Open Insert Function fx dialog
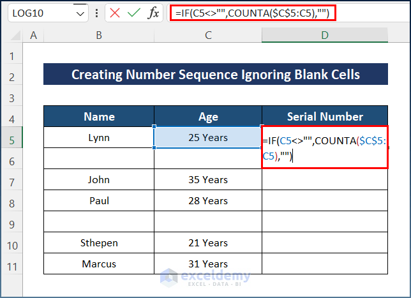 click(154, 13)
